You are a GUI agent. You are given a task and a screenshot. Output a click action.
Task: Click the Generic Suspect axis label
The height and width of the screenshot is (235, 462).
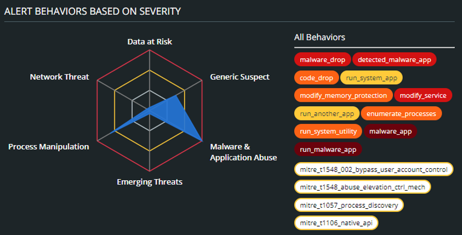point(240,77)
